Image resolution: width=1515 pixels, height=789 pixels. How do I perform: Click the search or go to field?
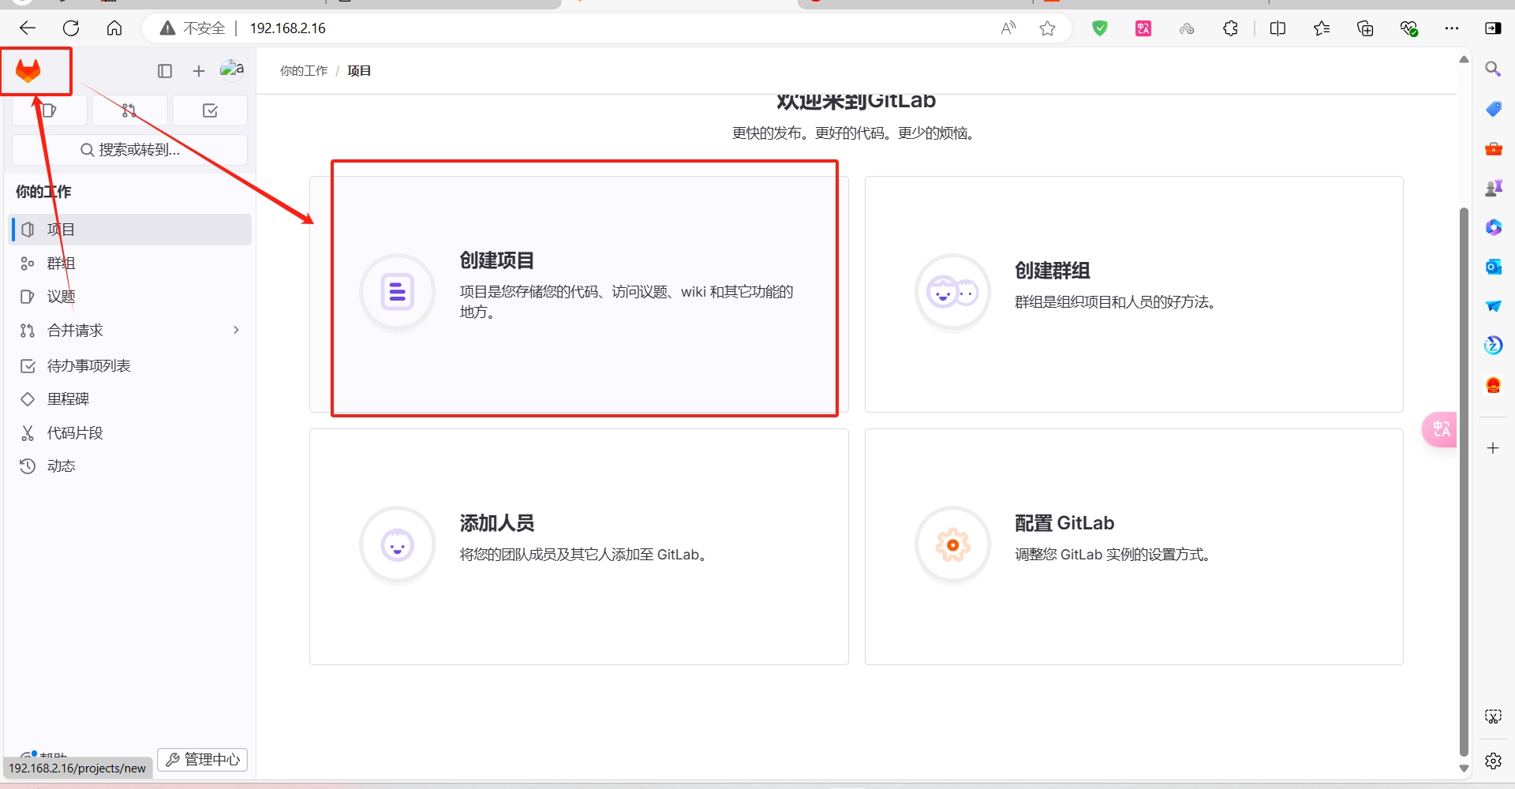tap(130, 150)
